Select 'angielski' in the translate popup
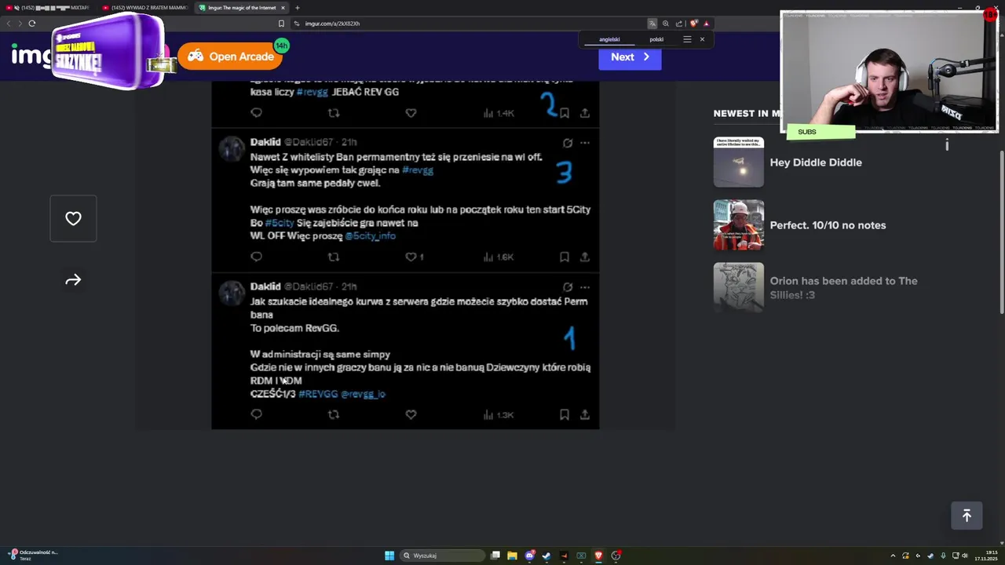 click(609, 39)
